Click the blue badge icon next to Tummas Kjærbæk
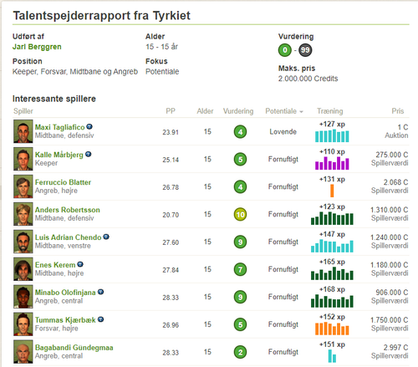The height and width of the screenshot is (367, 418). tap(100, 319)
